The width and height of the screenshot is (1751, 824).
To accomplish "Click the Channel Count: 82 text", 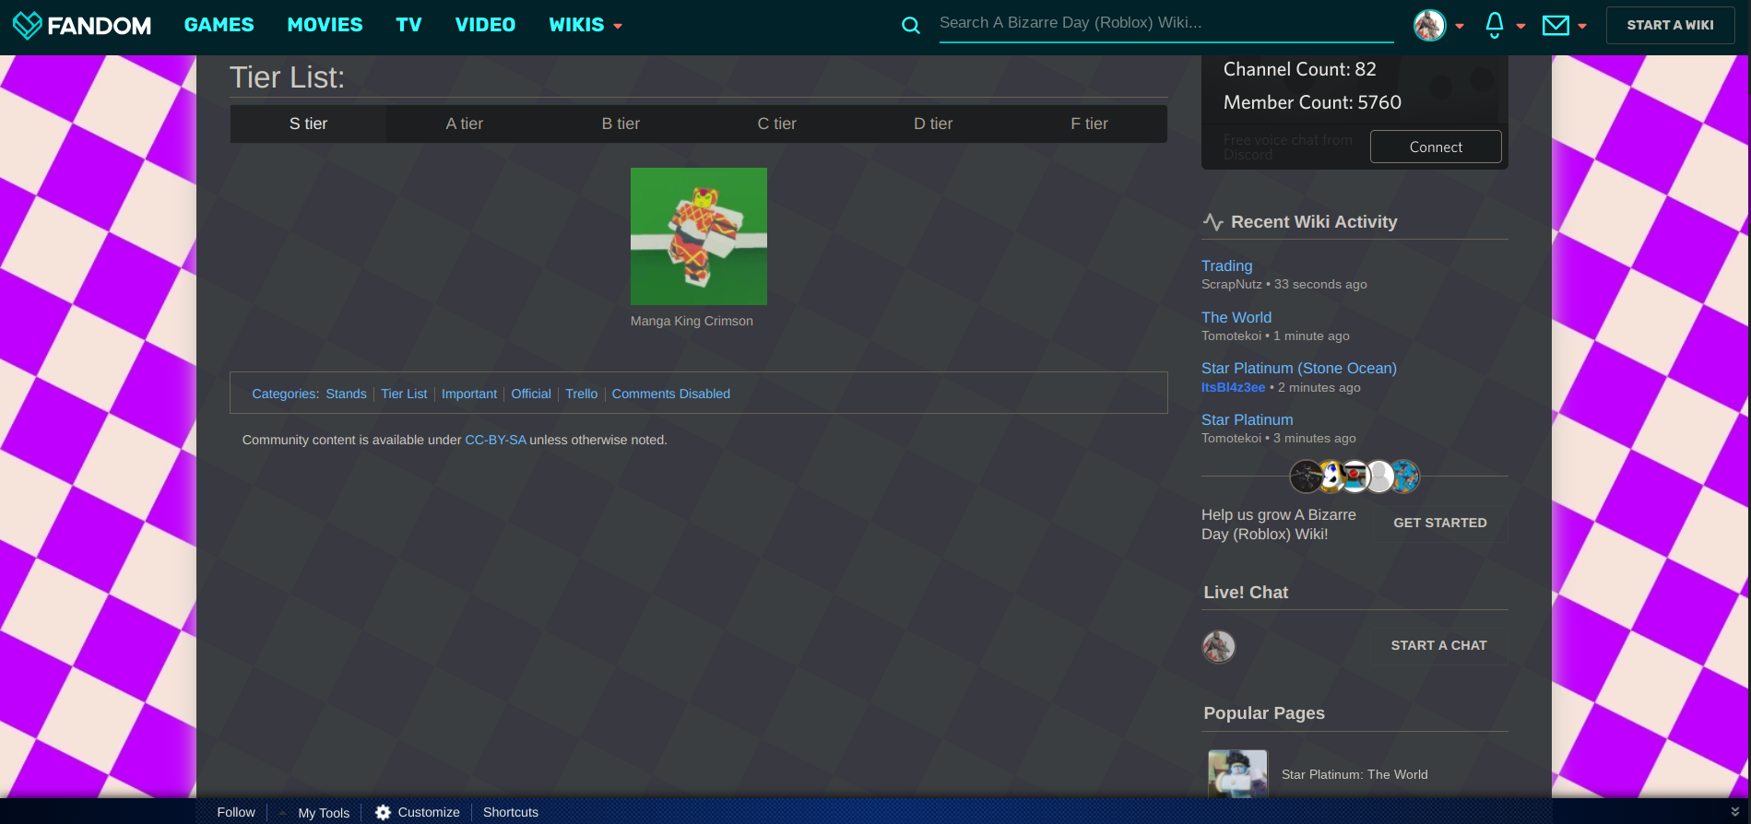I will pos(1299,69).
